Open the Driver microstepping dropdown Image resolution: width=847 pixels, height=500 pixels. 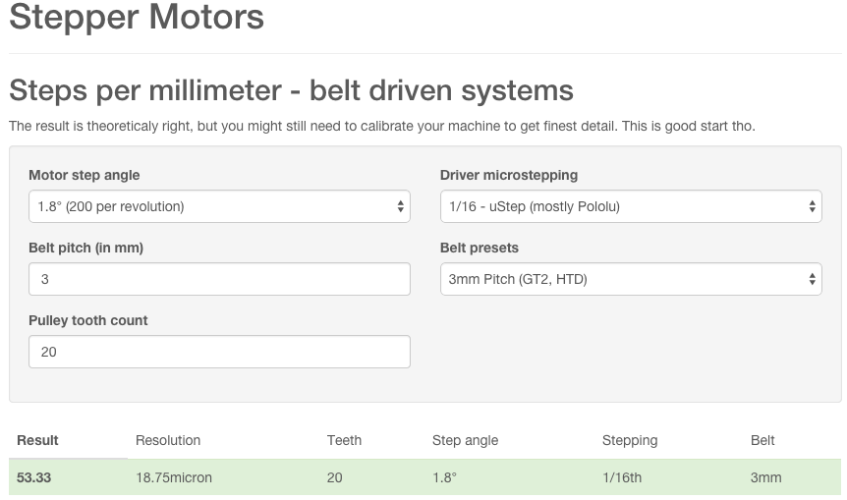[x=630, y=206]
